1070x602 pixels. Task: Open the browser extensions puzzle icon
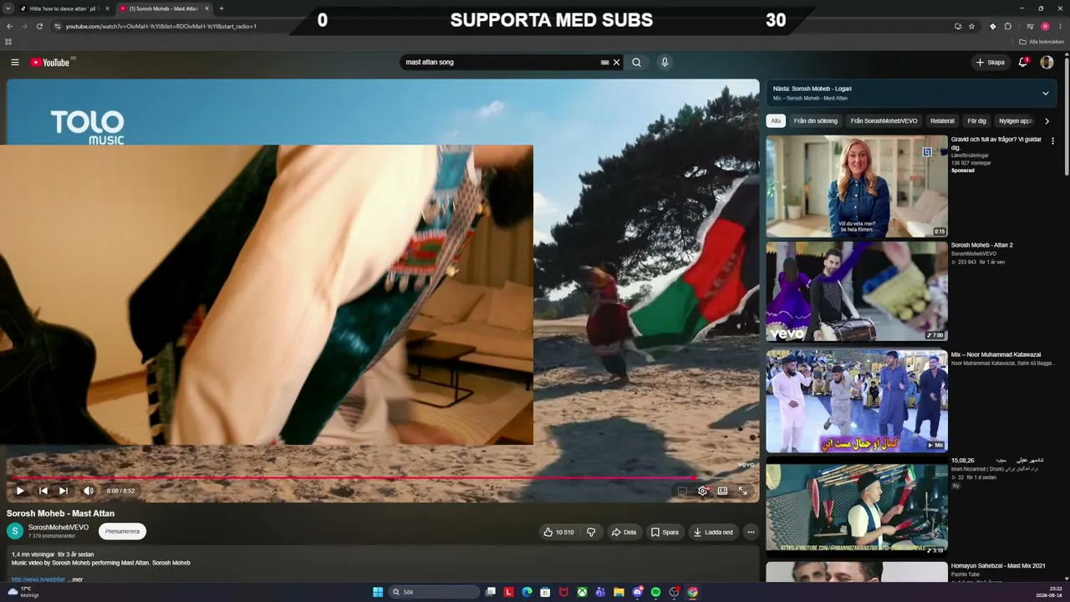pos(1007,26)
